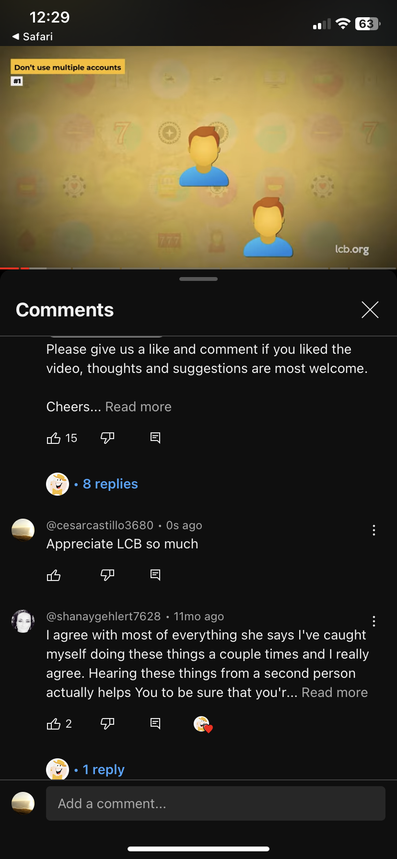Tap reply icon under cesarcastillo3680's comment
Viewport: 397px width, 859px height.
155,575
